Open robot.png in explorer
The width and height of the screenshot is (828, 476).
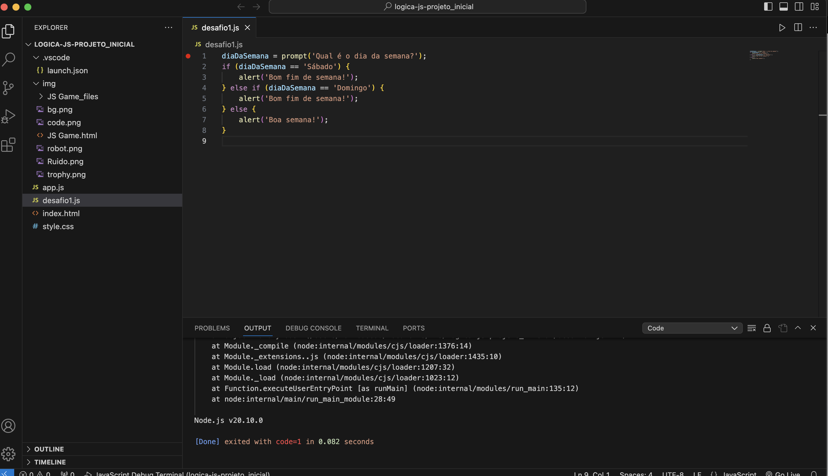(x=103, y=149)
